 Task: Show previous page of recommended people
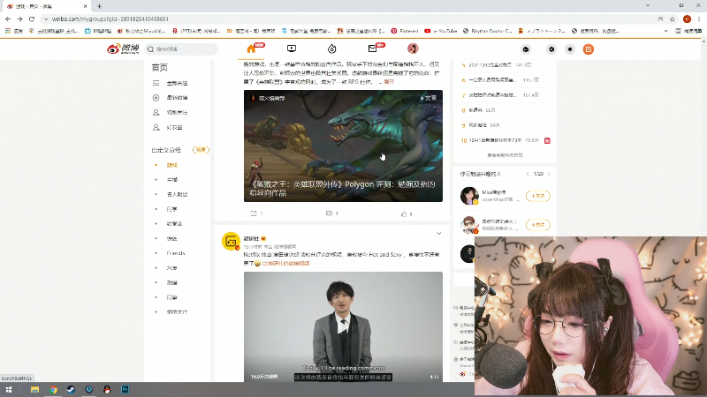(528, 174)
